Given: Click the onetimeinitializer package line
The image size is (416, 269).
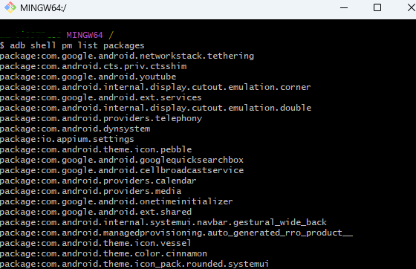Looking at the screenshot, I should pyautogui.click(x=117, y=201).
